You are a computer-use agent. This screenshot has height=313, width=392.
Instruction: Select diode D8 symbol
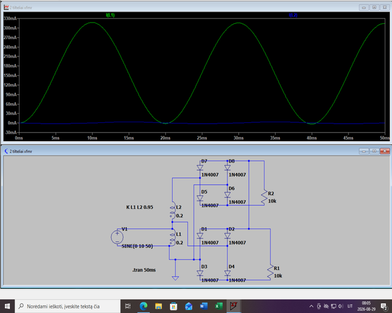pyautogui.click(x=227, y=168)
